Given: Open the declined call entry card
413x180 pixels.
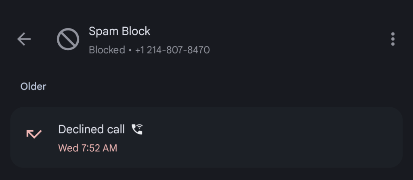Looking at the screenshot, I should [242, 137].
